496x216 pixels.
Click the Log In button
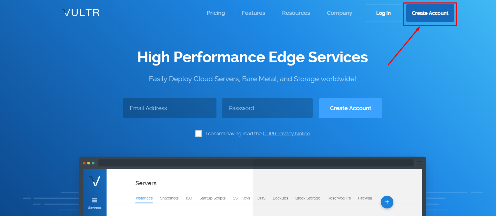[x=383, y=13]
